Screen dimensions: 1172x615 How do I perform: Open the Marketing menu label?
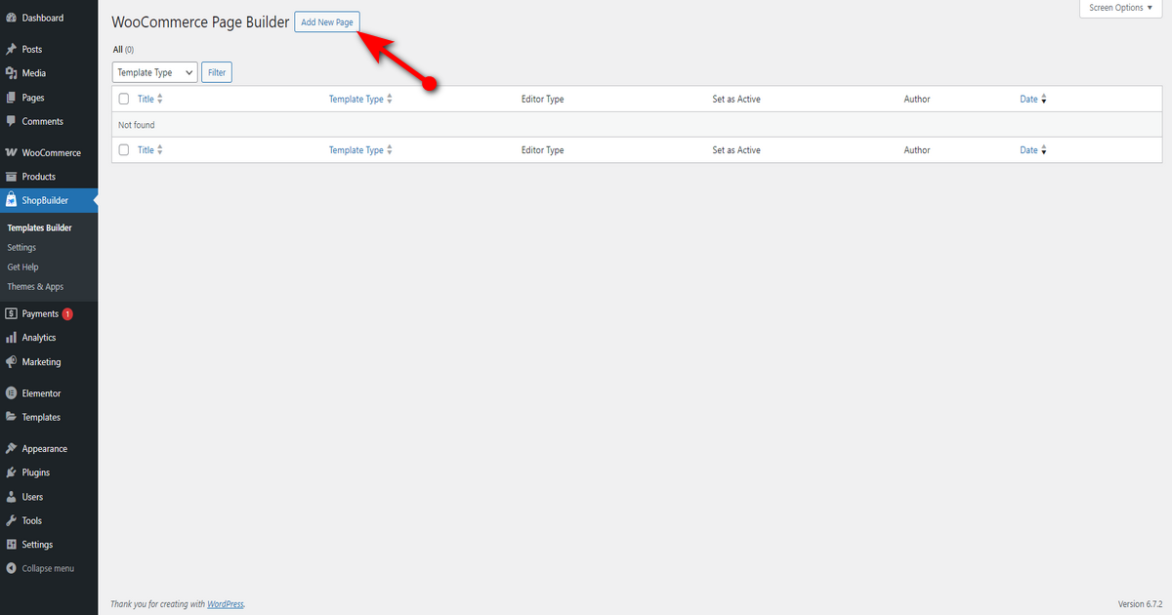coord(42,362)
